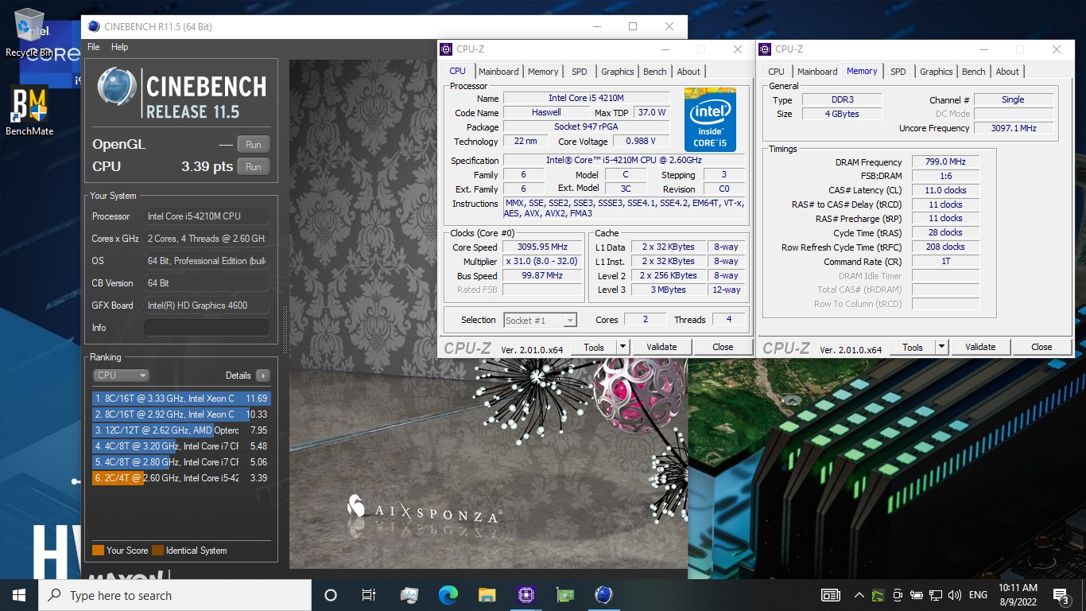
Task: Open the Recycle Bin desktop icon
Action: tap(29, 32)
